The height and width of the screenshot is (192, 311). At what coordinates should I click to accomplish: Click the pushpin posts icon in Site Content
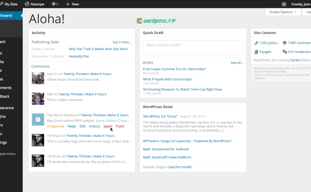coord(256,43)
